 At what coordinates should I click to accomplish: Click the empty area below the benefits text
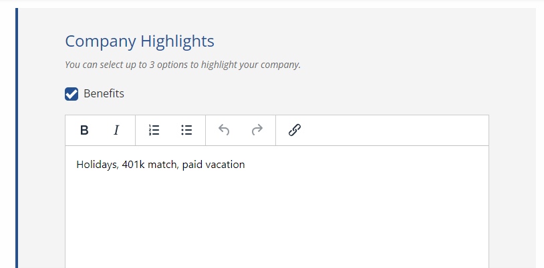point(277,220)
